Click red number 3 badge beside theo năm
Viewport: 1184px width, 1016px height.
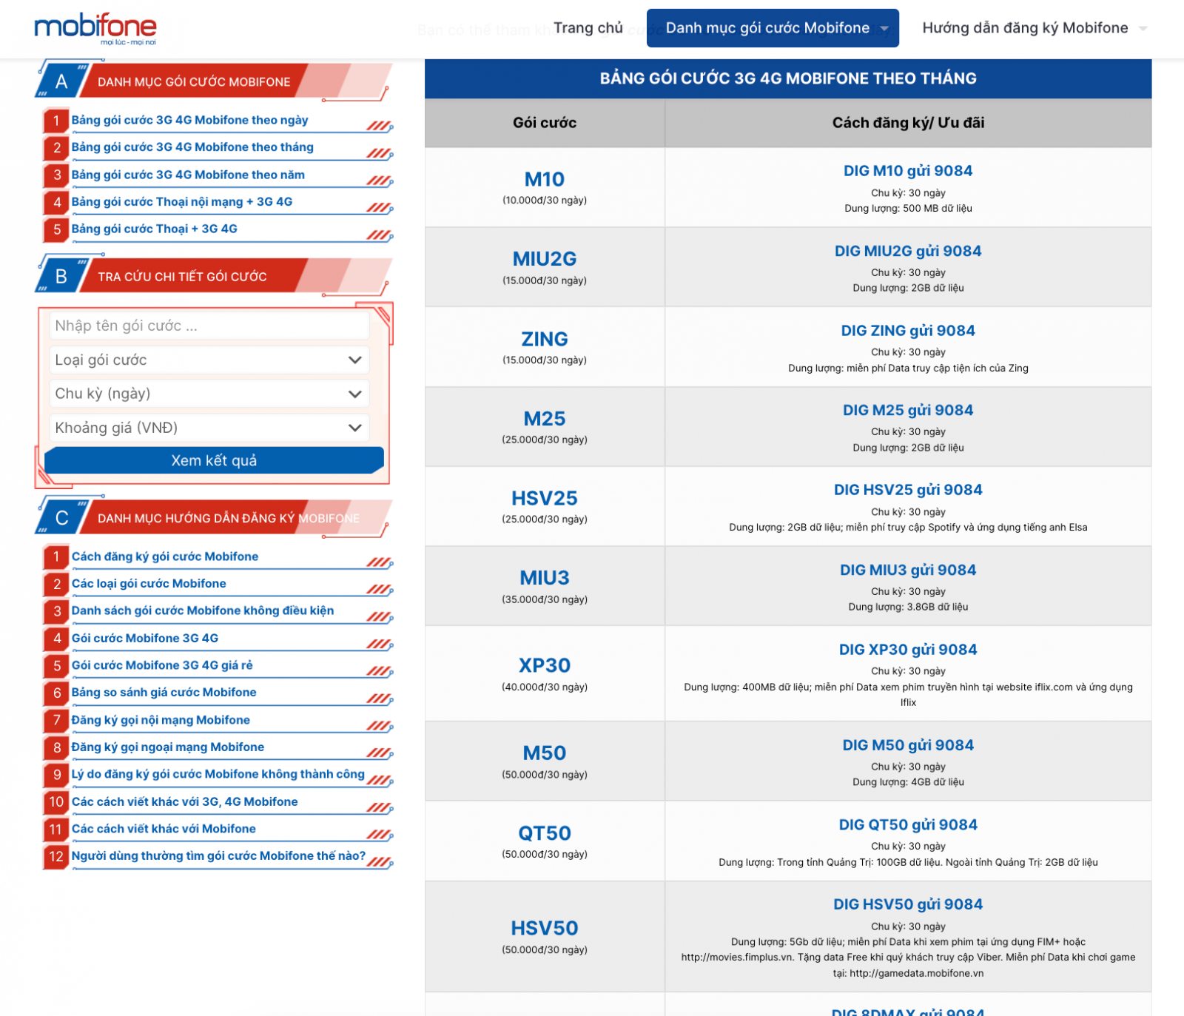[x=56, y=175]
